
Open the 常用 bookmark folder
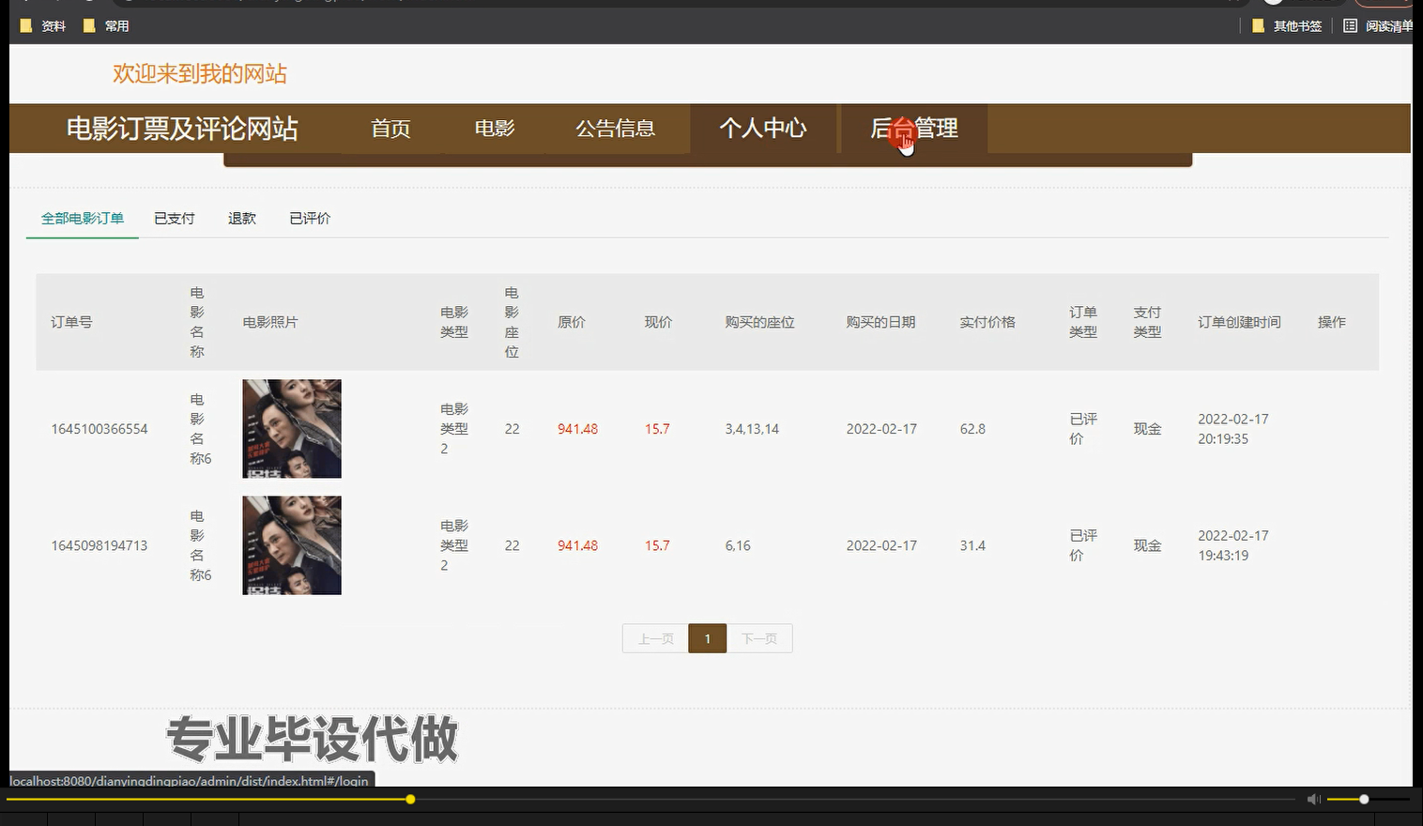(x=106, y=26)
